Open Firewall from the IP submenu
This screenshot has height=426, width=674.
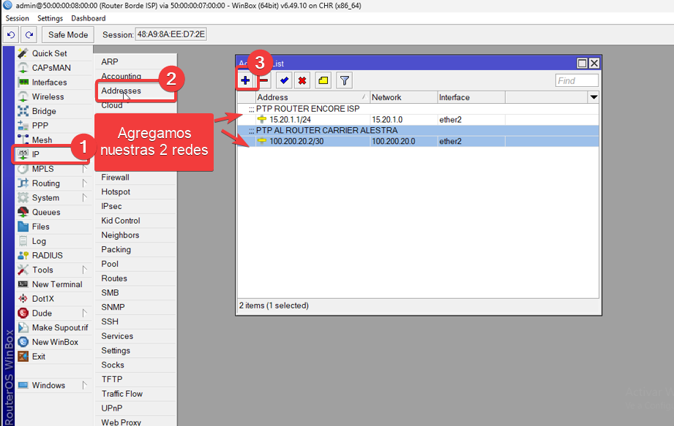(x=115, y=177)
